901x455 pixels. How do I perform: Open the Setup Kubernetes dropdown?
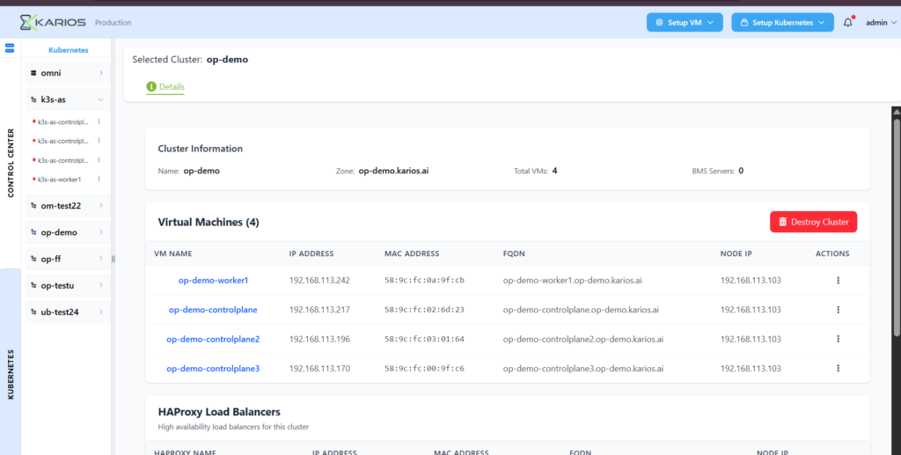[782, 22]
